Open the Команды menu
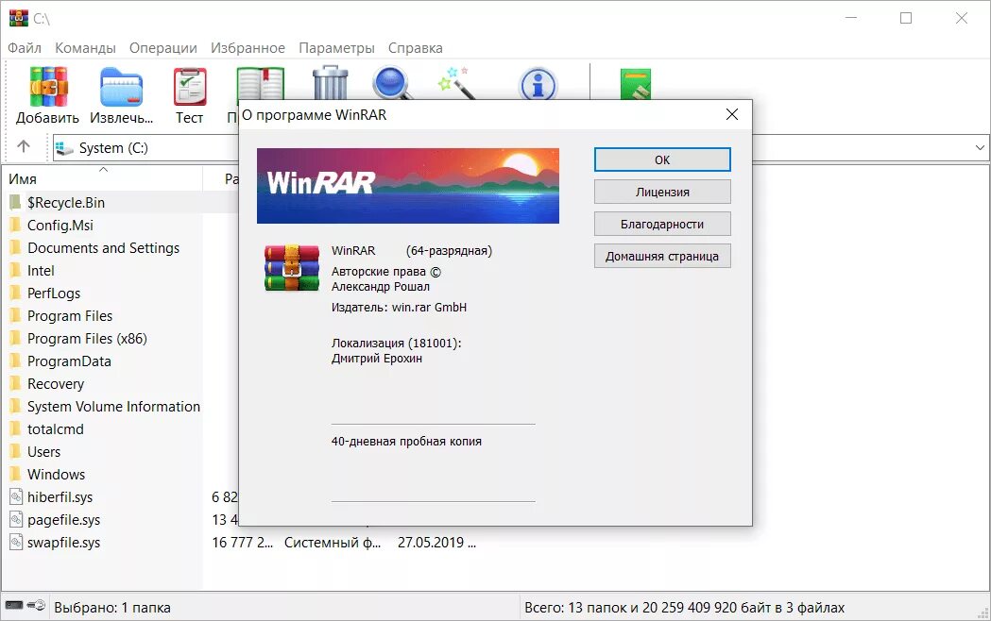The width and height of the screenshot is (991, 621). pos(85,48)
